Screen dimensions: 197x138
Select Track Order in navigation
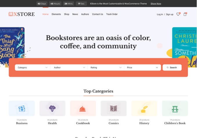tap(112, 14)
